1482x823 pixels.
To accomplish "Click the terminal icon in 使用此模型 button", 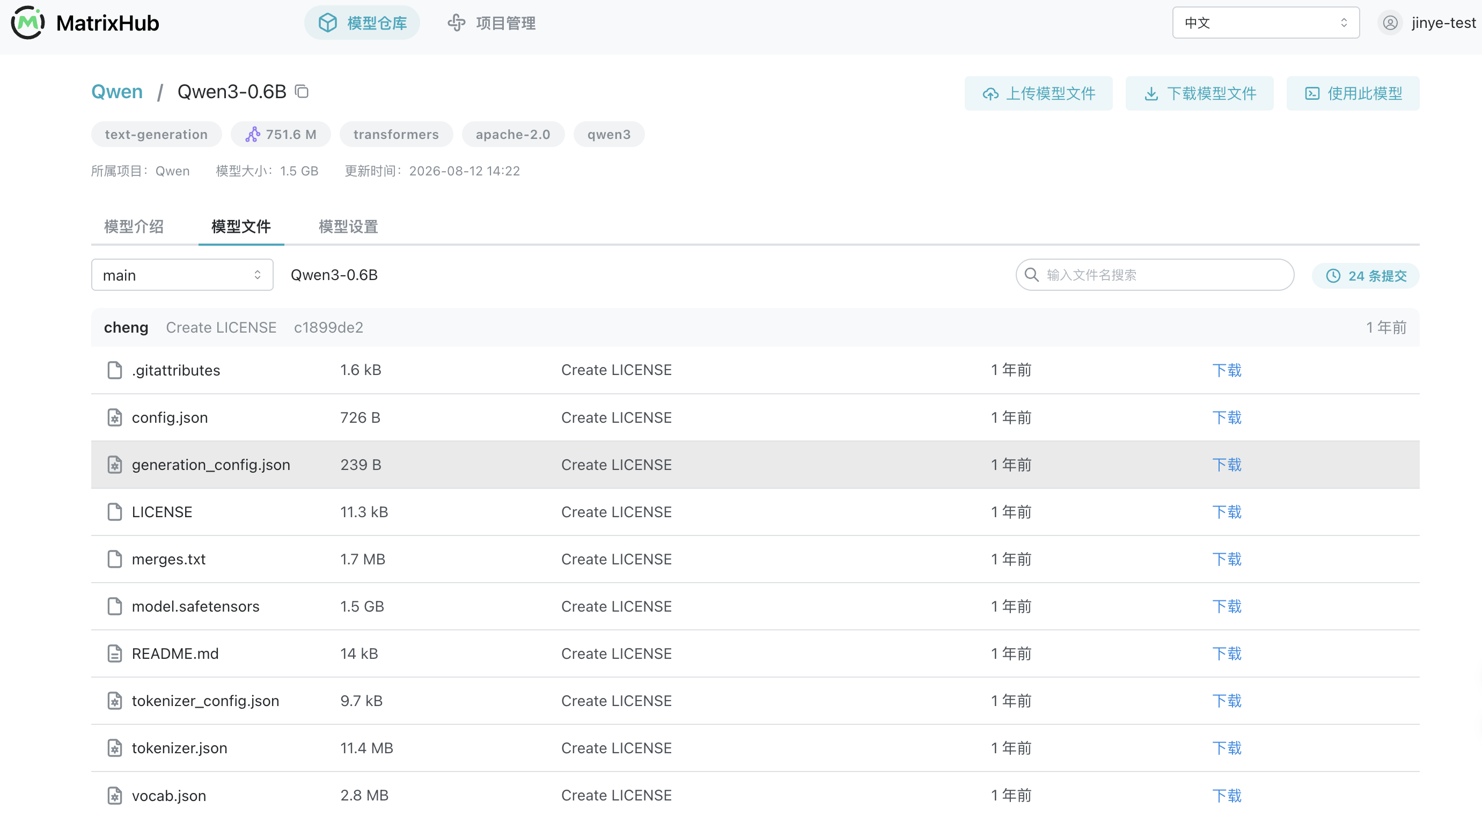I will (1312, 94).
